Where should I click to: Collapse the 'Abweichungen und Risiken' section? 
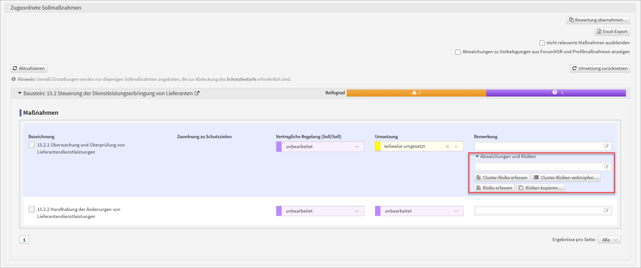(x=477, y=156)
